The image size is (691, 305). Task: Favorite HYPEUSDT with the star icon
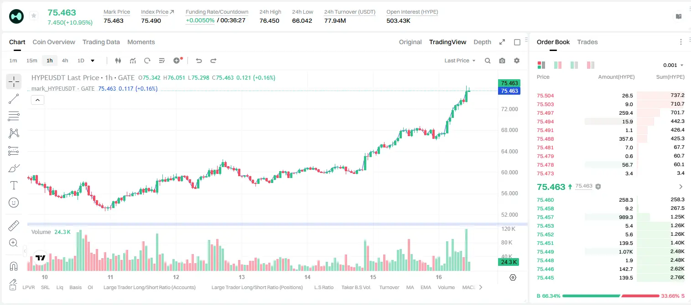click(x=34, y=16)
